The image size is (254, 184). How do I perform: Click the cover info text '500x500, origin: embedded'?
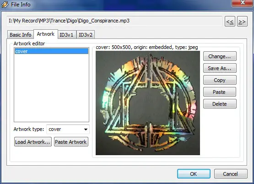click(142, 47)
